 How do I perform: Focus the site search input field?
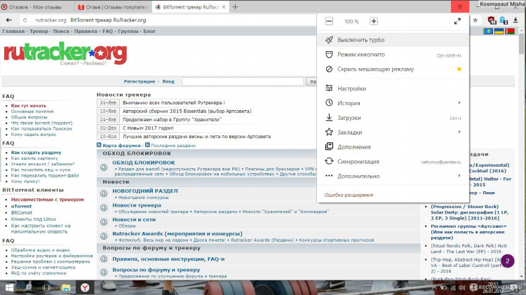pyautogui.click(x=243, y=81)
